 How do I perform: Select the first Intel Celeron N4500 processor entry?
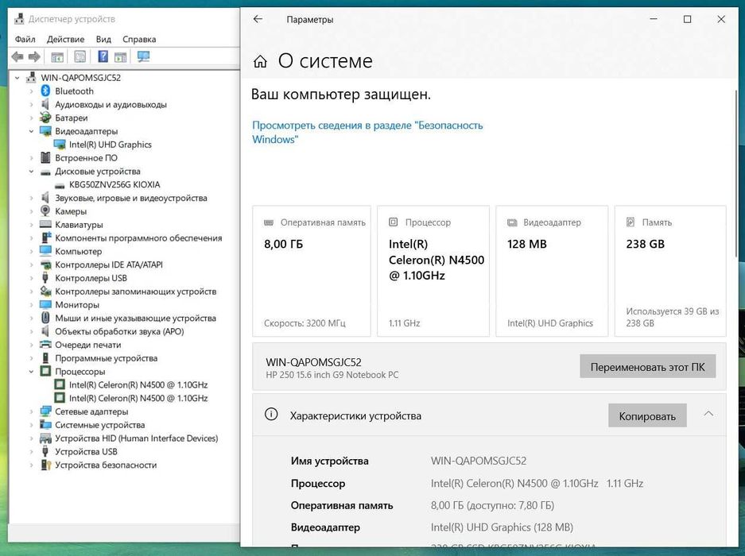point(138,384)
